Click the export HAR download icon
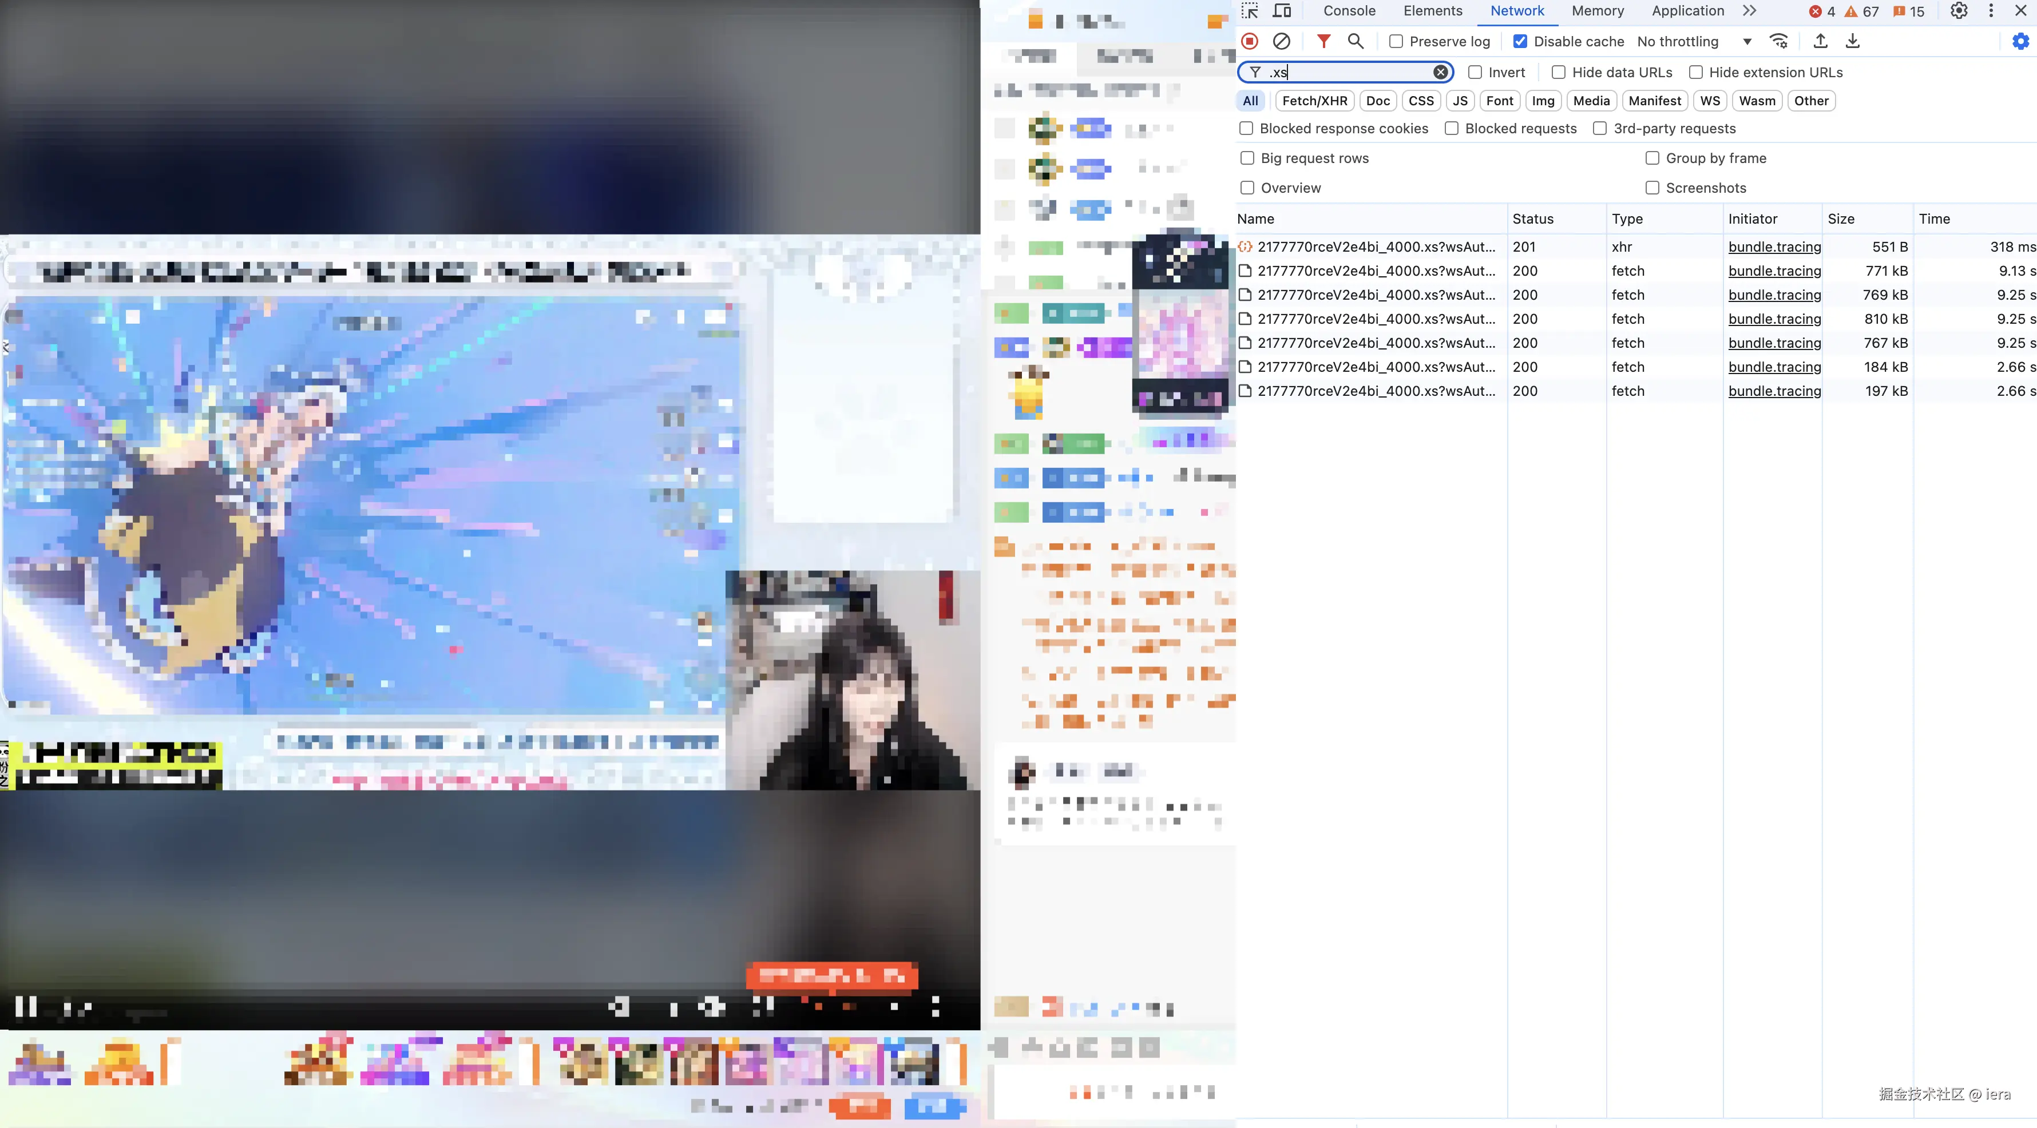 tap(1853, 41)
